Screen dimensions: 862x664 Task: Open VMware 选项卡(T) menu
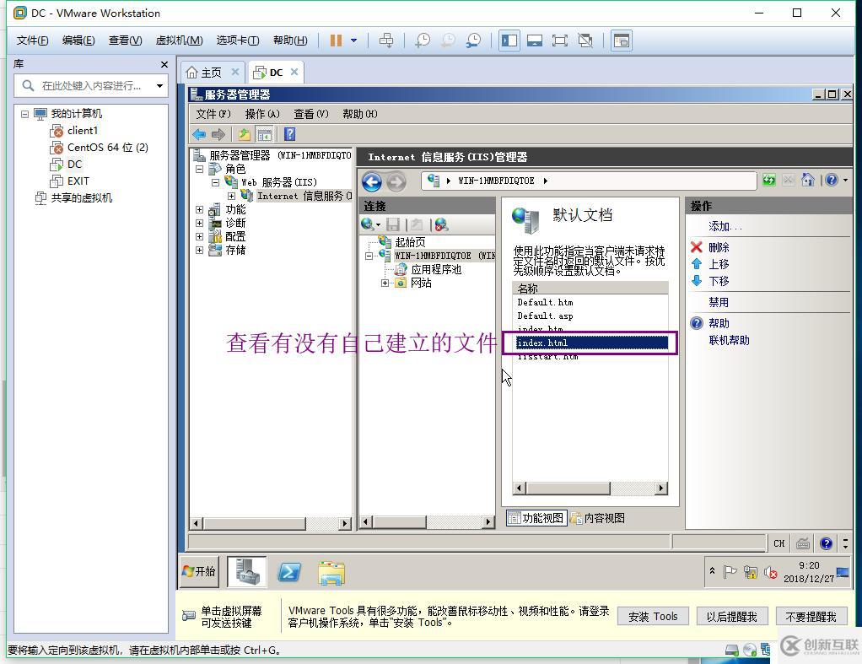coord(238,40)
